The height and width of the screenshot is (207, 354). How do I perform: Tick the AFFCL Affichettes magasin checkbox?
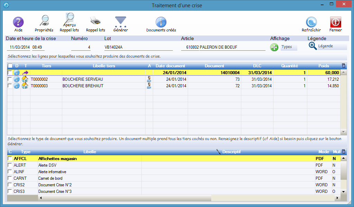pyautogui.click(x=10, y=159)
